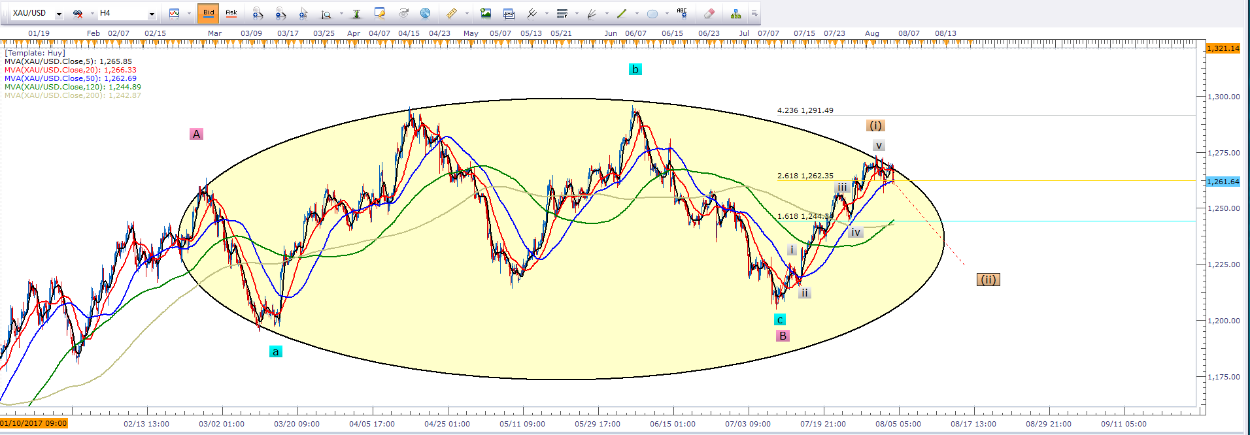Click the yellow 1,261.64 price marker

coord(1223,181)
